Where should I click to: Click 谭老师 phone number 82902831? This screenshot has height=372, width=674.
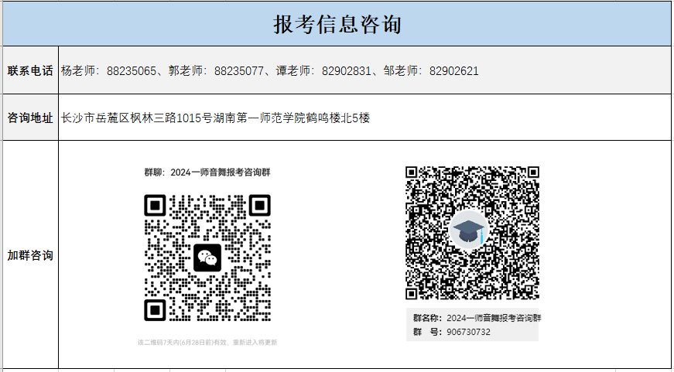(x=347, y=71)
